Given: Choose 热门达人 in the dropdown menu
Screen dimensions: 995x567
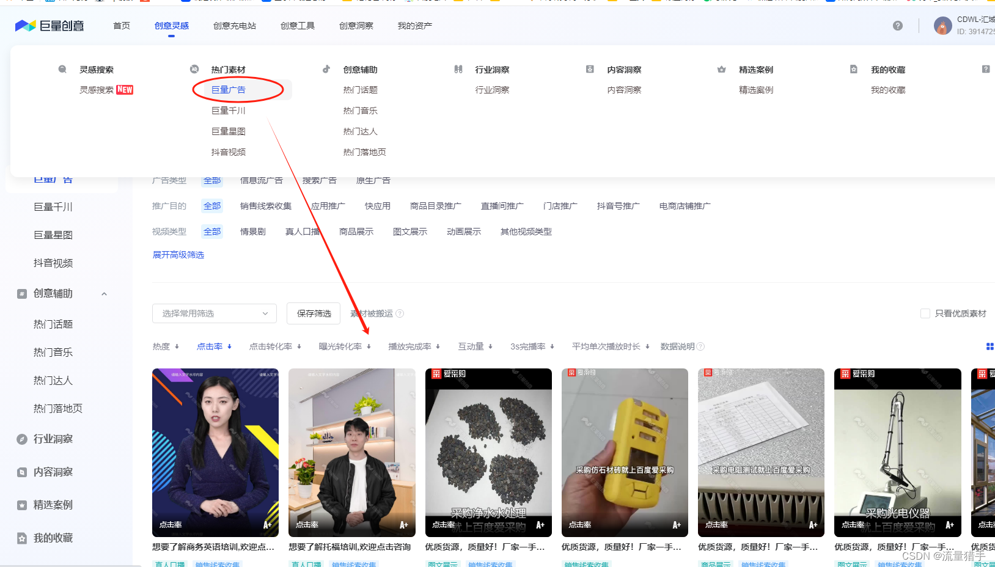Looking at the screenshot, I should point(361,131).
